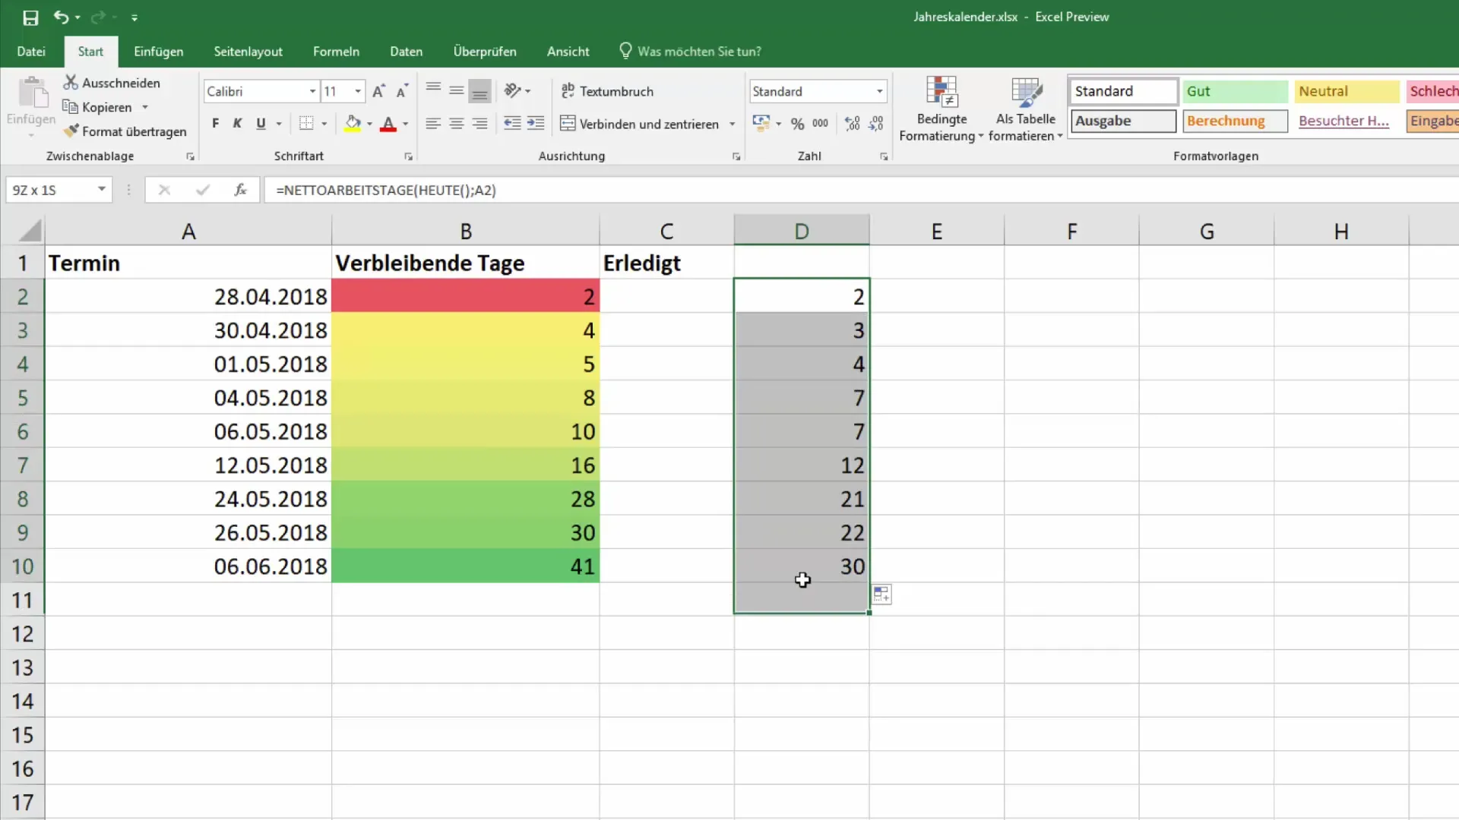1459x820 pixels.
Task: Open Bedingte Formatierung menu
Action: [x=942, y=109]
